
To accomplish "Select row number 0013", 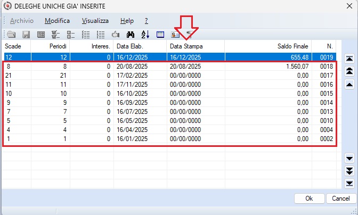I will (x=327, y=112).
